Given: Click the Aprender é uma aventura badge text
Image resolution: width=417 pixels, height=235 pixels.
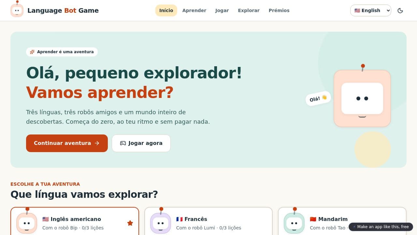Looking at the screenshot, I should 65,52.
